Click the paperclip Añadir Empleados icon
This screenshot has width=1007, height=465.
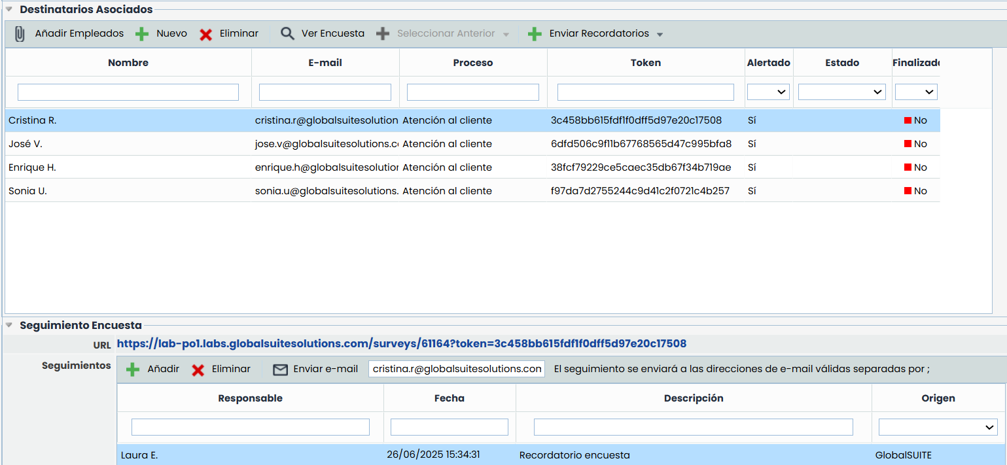(20, 34)
